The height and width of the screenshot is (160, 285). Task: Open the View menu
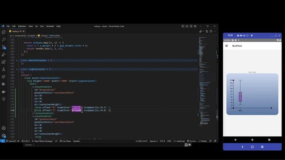[31, 26]
